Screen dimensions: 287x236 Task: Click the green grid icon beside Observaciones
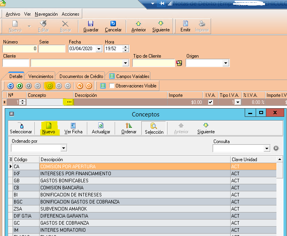pyautogui.click(x=103, y=86)
